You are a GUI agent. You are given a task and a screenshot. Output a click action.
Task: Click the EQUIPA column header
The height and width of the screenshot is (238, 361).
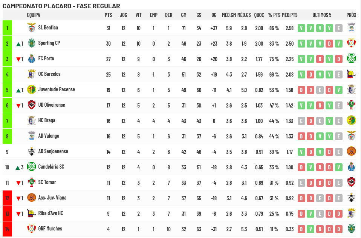[34, 15]
